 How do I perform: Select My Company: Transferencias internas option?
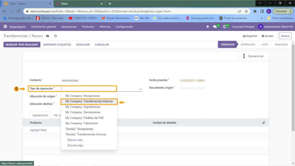89,101
